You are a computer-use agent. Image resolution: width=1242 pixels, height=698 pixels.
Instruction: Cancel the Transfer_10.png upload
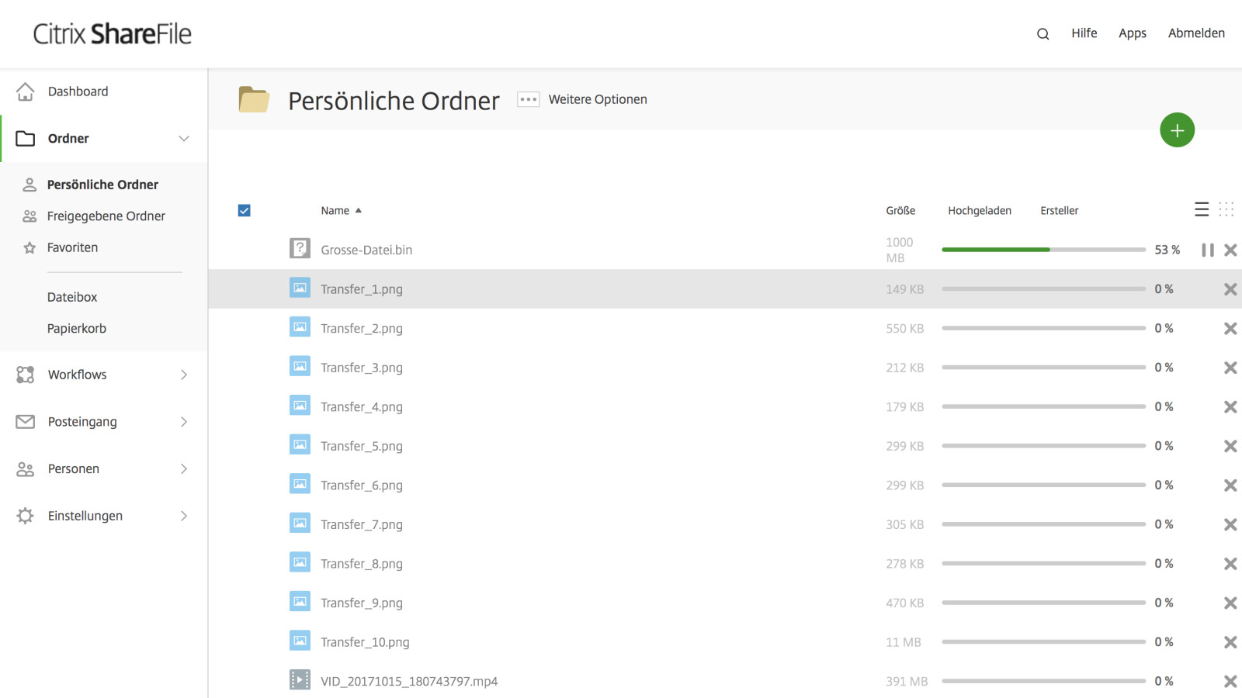tap(1230, 641)
